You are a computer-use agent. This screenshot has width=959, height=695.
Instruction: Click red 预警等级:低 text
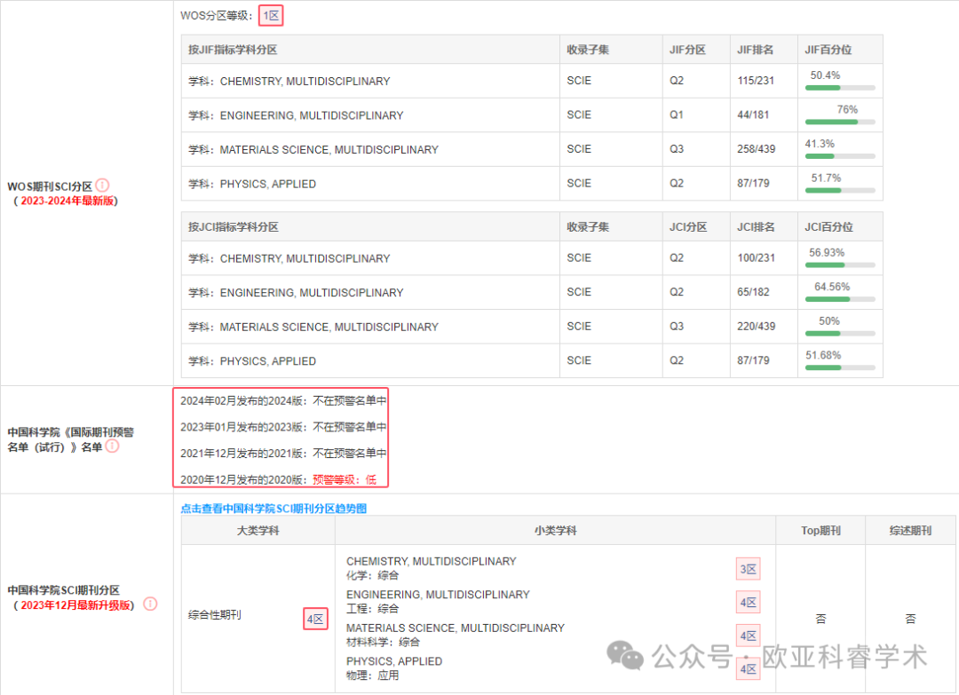(x=345, y=480)
